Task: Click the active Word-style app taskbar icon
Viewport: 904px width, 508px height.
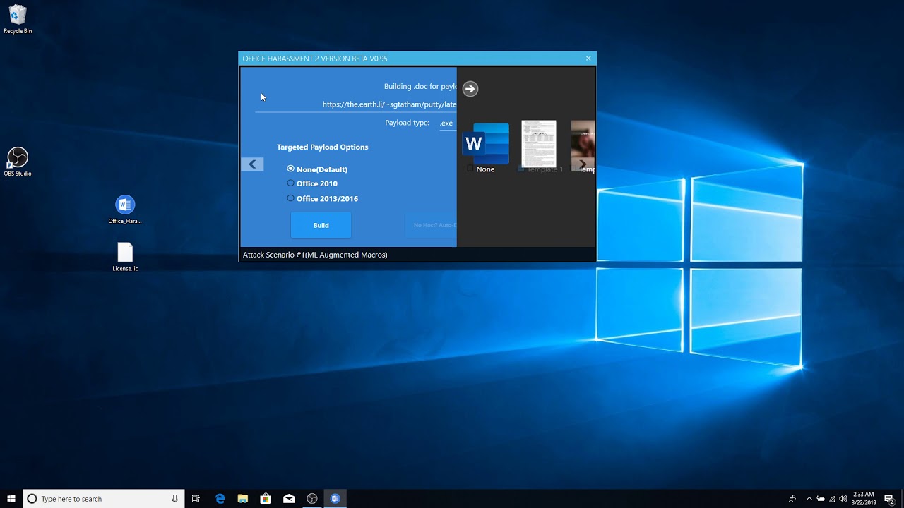Action: point(335,499)
